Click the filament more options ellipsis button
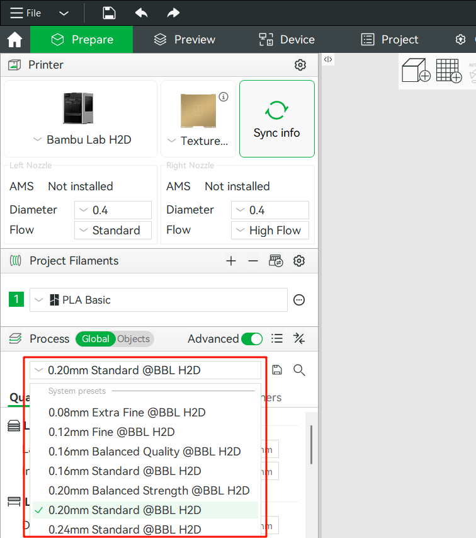 click(x=300, y=300)
